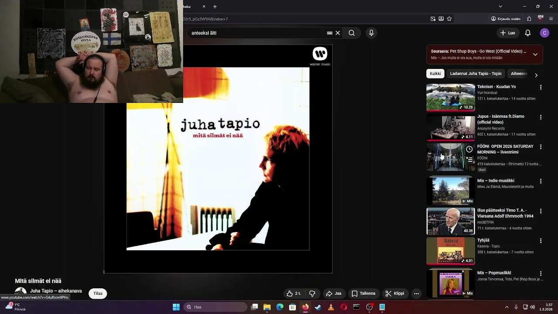Open options menu for Illan päätteeksi video

coord(541,211)
